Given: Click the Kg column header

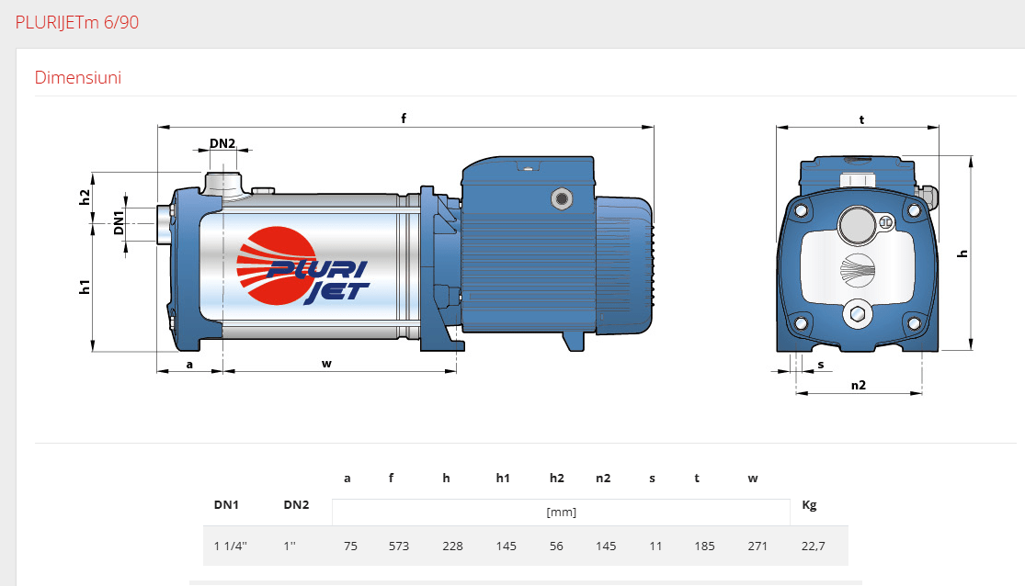Looking at the screenshot, I should coord(809,504).
